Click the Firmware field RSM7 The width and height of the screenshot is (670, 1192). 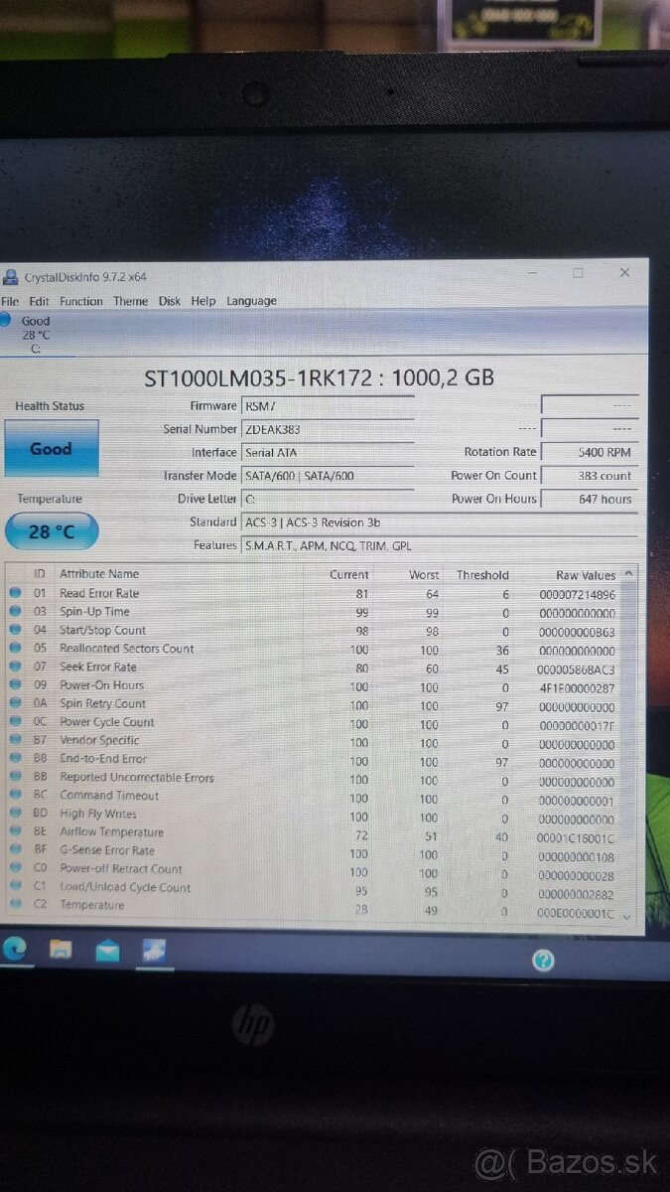click(x=328, y=406)
